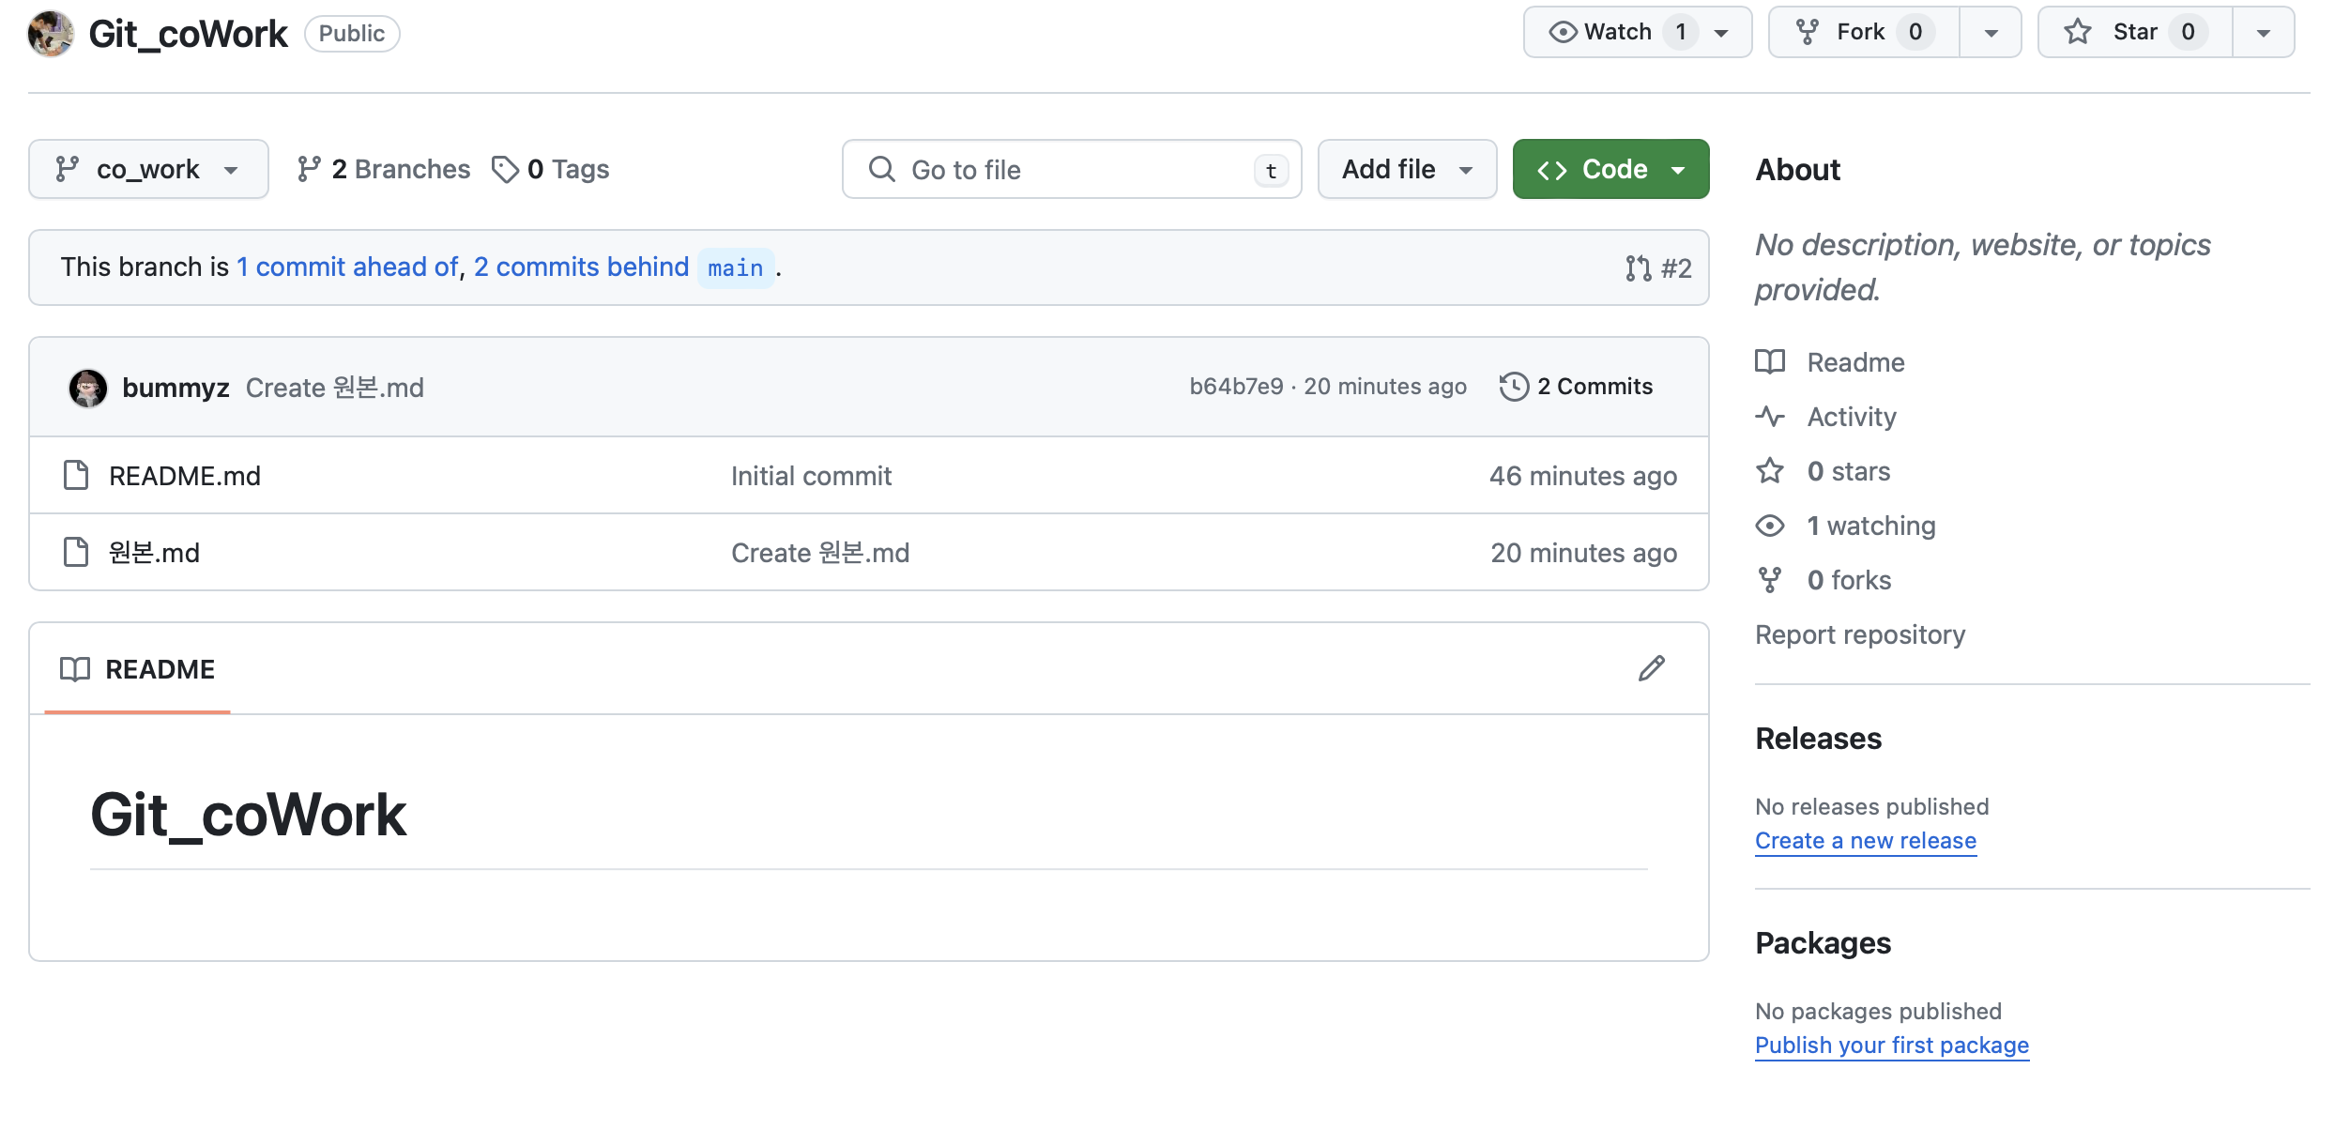2350x1145 pixels.
Task: Open the README.md file
Action: 185,476
